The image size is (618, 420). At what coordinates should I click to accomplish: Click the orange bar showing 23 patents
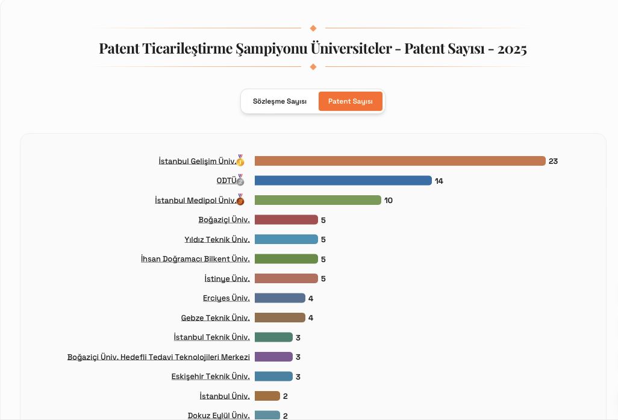point(400,161)
